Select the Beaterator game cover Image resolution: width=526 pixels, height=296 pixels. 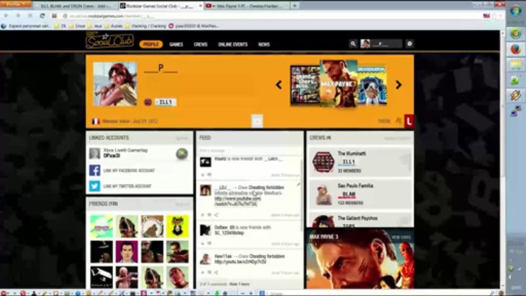(x=372, y=85)
